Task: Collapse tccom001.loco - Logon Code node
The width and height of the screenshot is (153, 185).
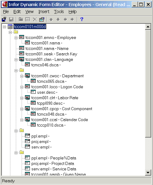Action: 22,87
